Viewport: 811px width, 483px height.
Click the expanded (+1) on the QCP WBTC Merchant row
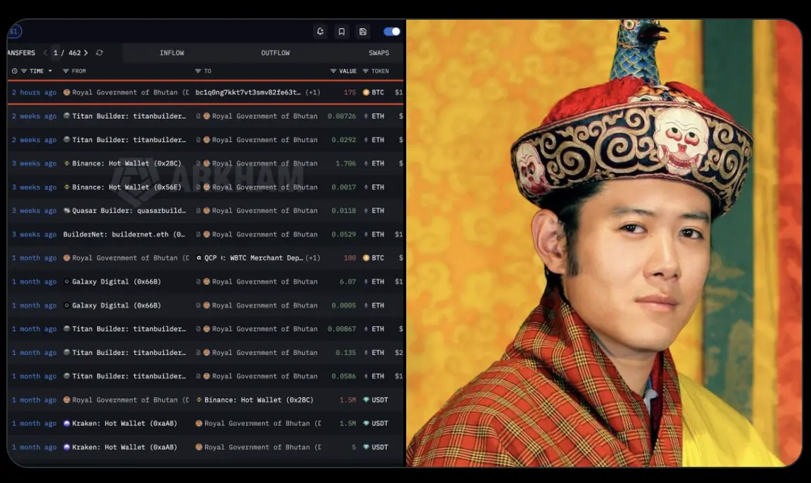pyautogui.click(x=312, y=258)
